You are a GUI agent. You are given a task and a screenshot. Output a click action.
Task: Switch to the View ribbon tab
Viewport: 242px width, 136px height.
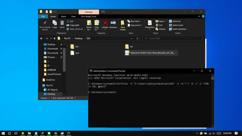(73, 16)
